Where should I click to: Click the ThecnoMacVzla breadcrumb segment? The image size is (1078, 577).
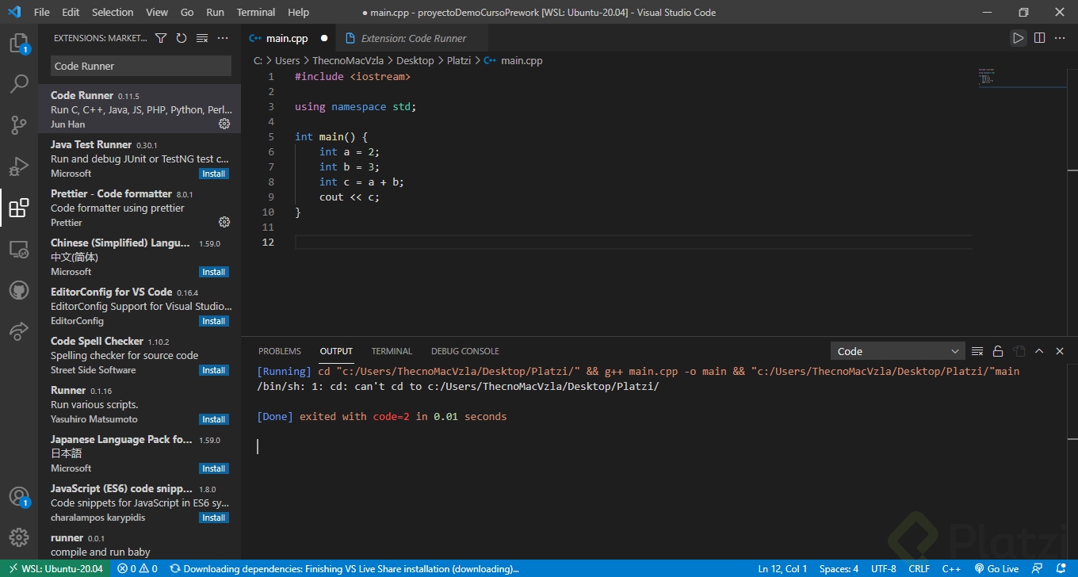(348, 60)
